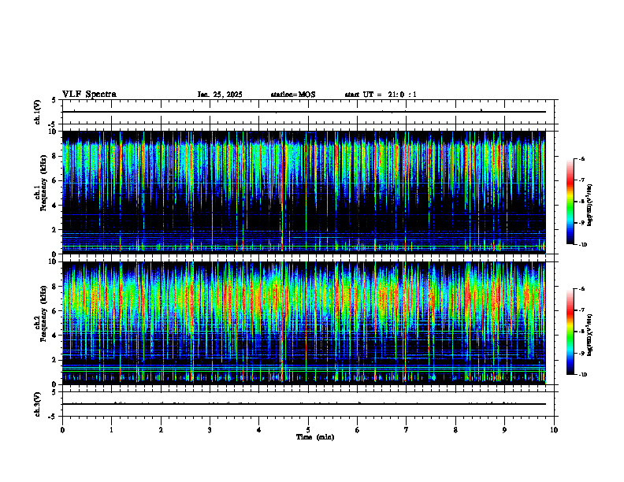This screenshot has width=624, height=482.
Task: Click time axis tick label "2"
Action: [x=161, y=430]
